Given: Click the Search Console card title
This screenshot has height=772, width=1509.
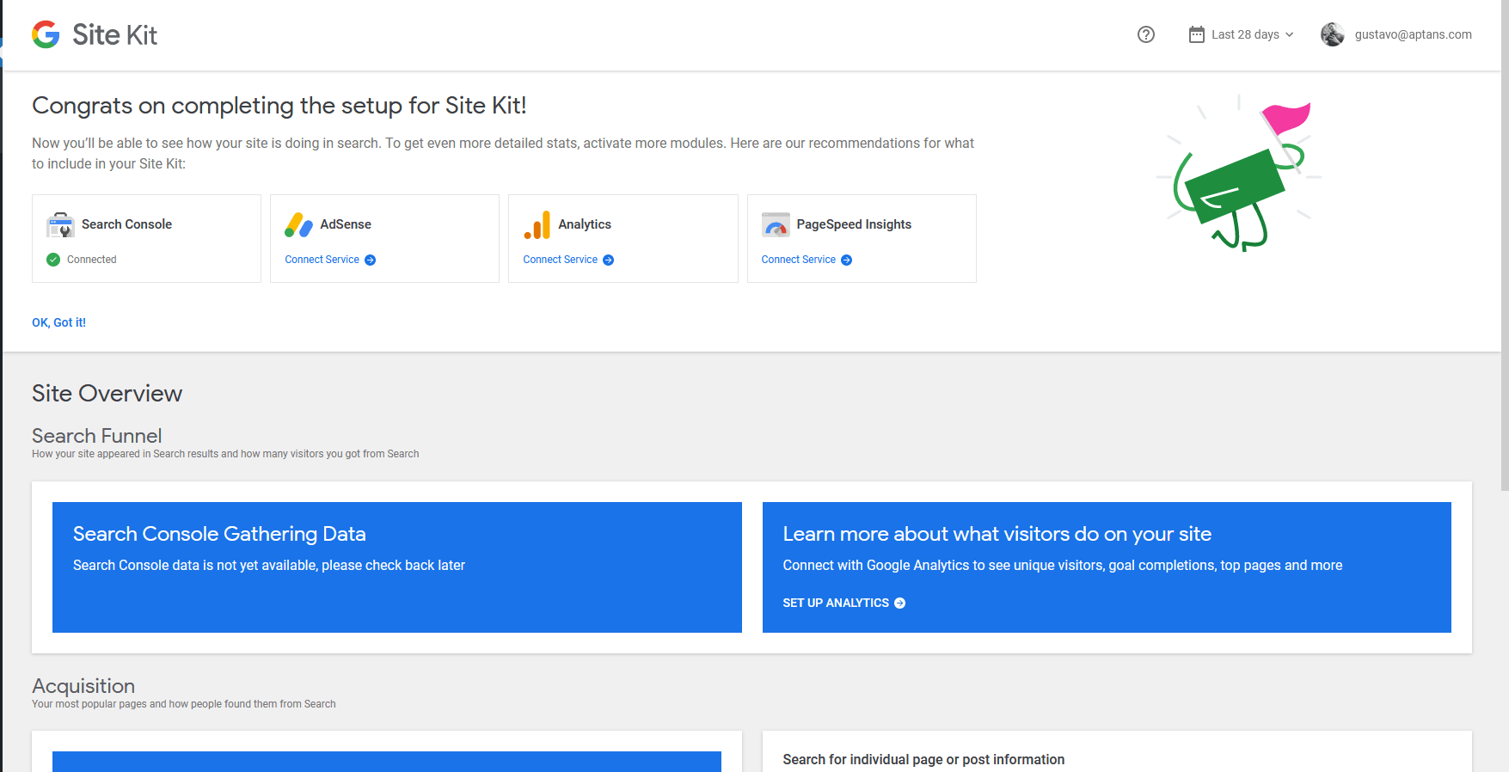Looking at the screenshot, I should pos(126,224).
